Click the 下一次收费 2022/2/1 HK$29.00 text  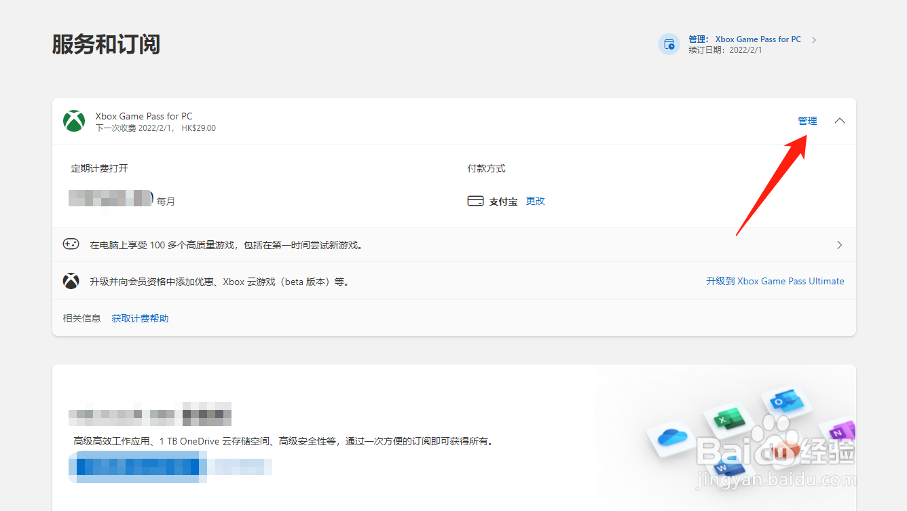155,128
